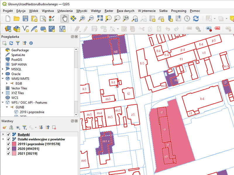
Task: Toggle visibility of the 2020 [494391] layer
Action: click(x=8, y=149)
